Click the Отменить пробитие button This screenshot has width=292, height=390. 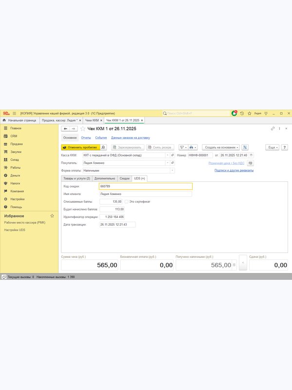pos(81,148)
